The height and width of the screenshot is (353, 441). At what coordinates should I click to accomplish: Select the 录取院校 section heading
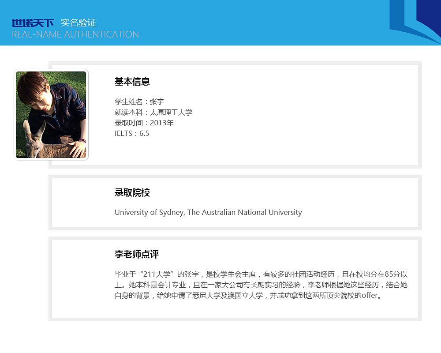(x=132, y=193)
